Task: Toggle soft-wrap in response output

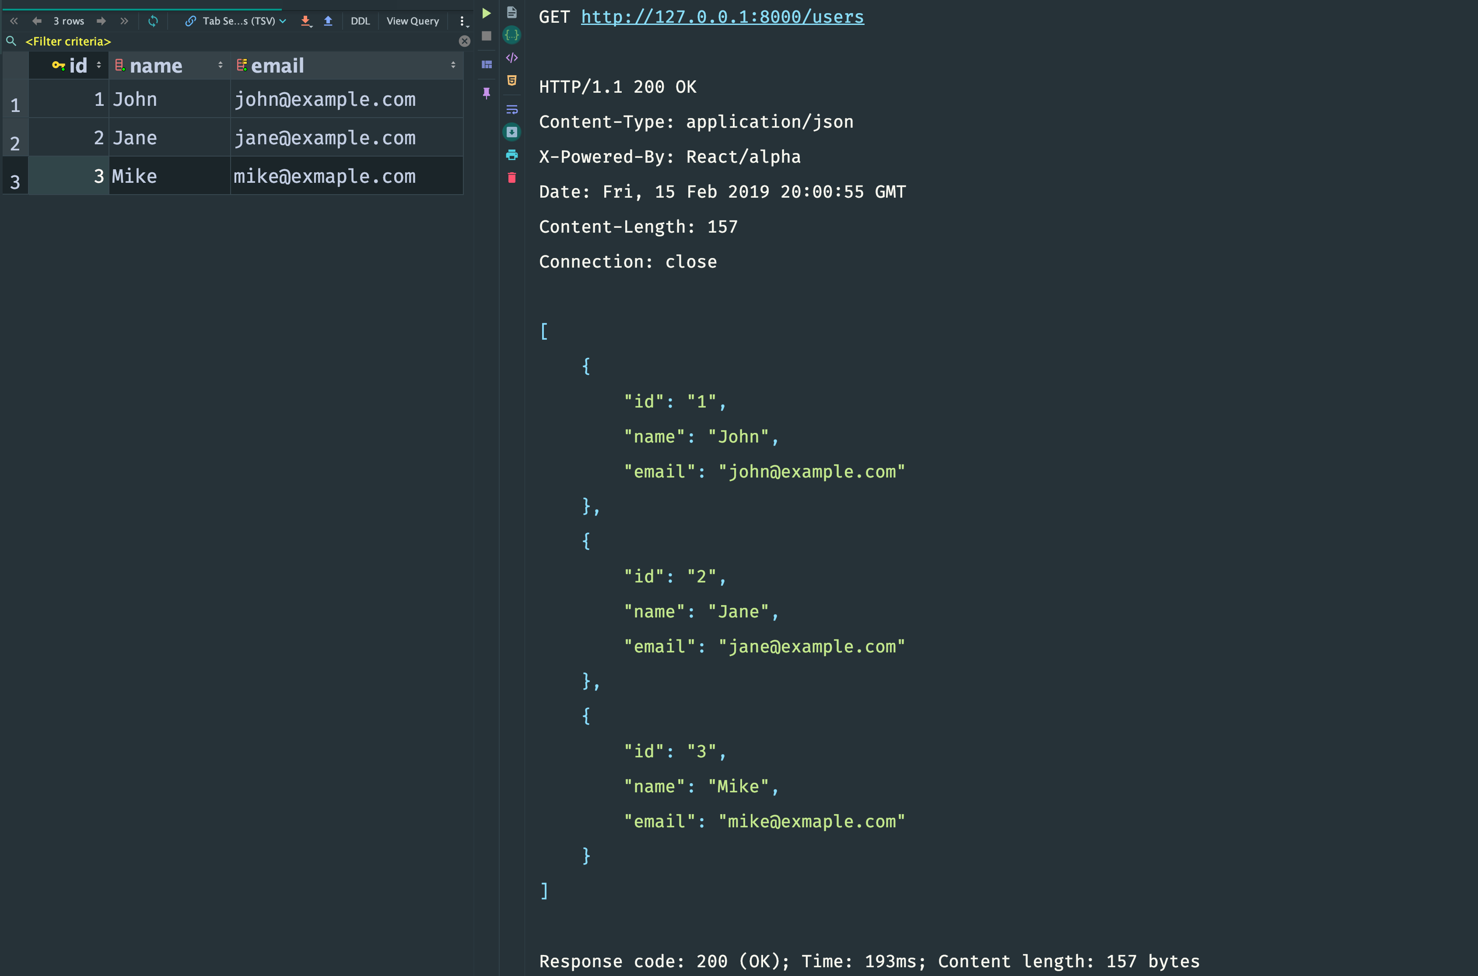Action: click(512, 110)
